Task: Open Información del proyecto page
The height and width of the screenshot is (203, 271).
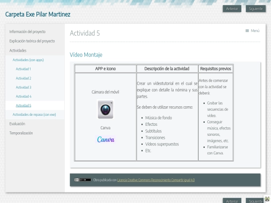Action: tap(27, 32)
